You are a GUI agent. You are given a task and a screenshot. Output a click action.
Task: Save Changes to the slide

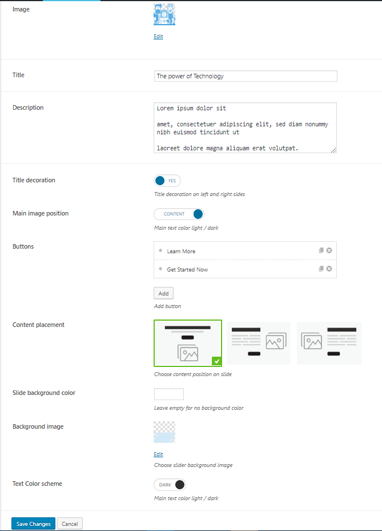33,524
